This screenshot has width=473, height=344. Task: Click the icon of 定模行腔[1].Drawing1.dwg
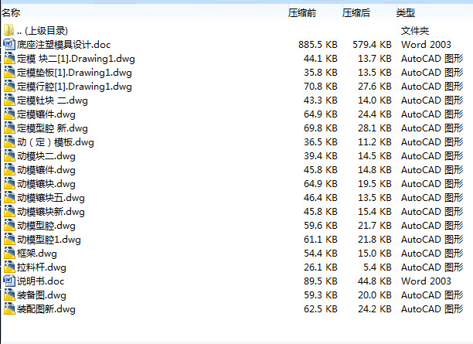click(9, 86)
